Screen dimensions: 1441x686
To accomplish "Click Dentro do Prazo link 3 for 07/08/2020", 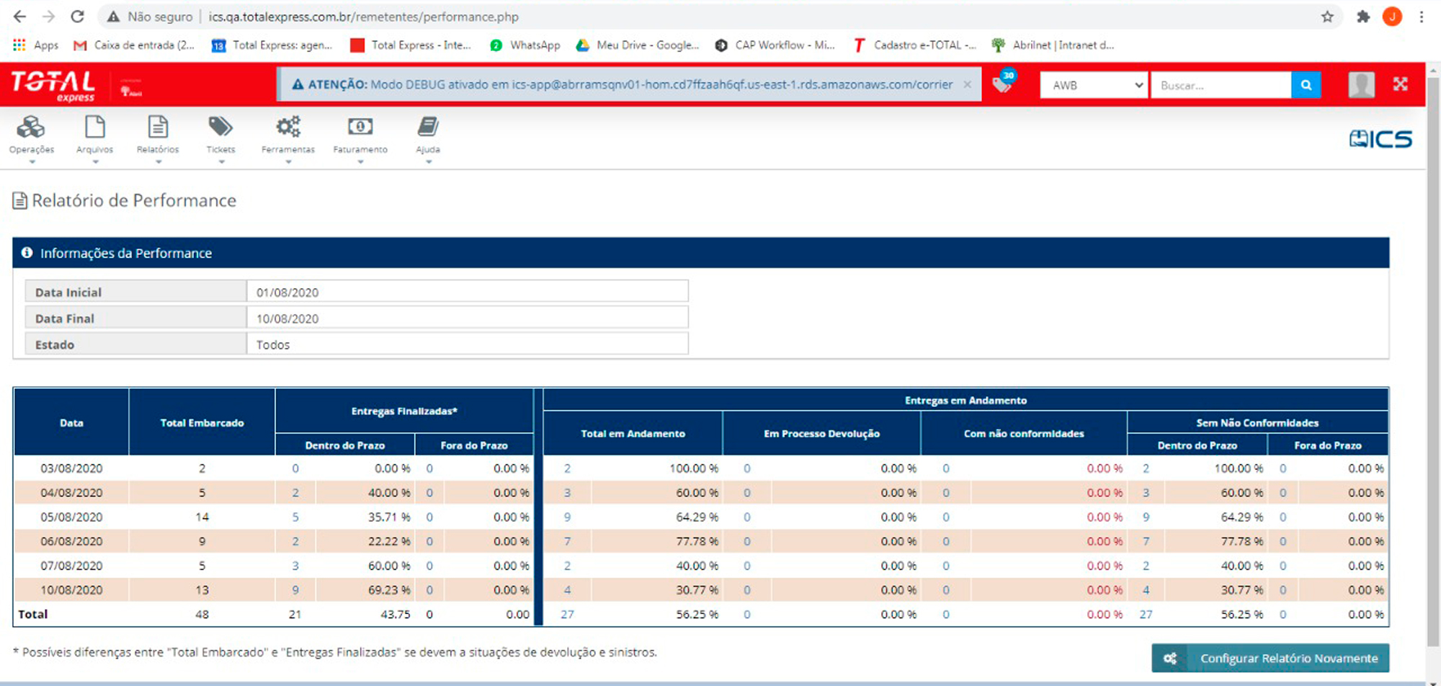I will [x=295, y=566].
